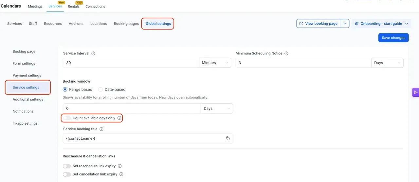Toggle Set cancellation link expiry switch
Viewport: 419px width, 182px height.
tap(67, 174)
